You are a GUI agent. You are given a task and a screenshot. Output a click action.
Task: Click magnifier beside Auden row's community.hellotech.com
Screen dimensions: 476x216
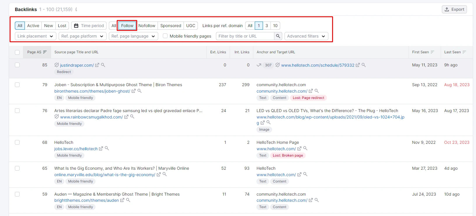click(x=317, y=200)
